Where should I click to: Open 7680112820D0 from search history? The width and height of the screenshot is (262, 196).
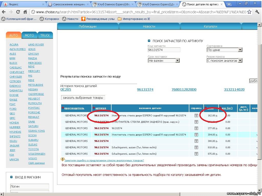click(x=184, y=90)
